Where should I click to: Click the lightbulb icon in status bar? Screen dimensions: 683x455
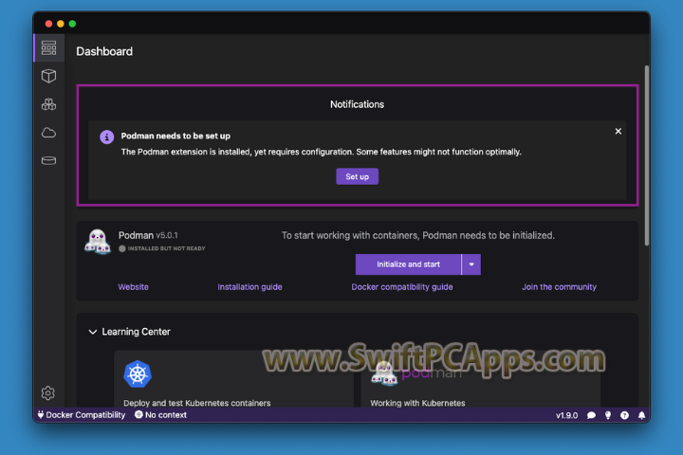pyautogui.click(x=608, y=415)
